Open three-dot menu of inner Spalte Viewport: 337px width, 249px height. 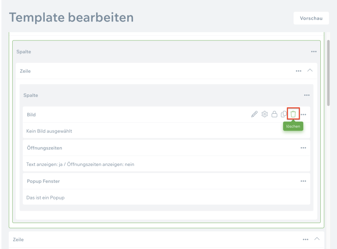[307, 95]
